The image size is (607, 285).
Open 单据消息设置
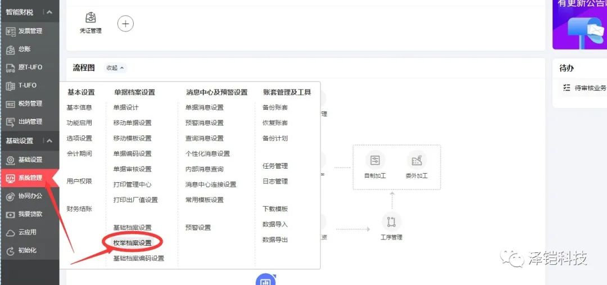205,108
